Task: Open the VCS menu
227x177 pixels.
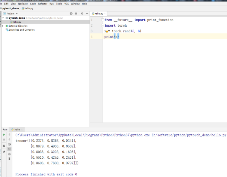Action: click(x=66, y=4)
